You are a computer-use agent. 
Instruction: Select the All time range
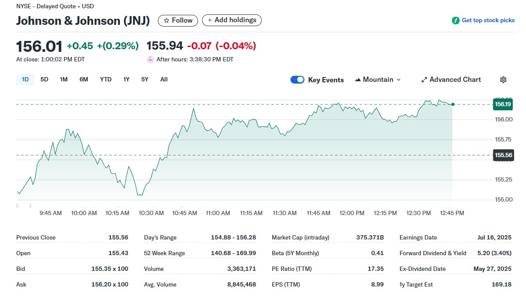pos(164,79)
